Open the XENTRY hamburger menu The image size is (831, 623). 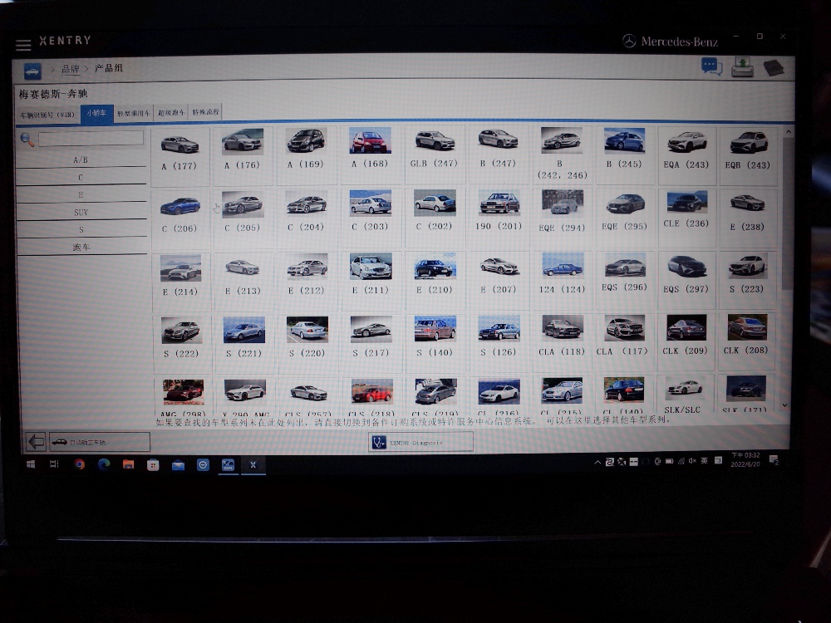(x=23, y=45)
